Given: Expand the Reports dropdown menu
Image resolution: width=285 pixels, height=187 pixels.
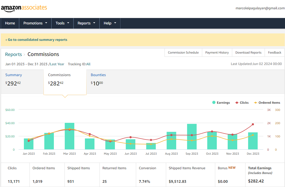Looking at the screenshot, I should (x=87, y=23).
